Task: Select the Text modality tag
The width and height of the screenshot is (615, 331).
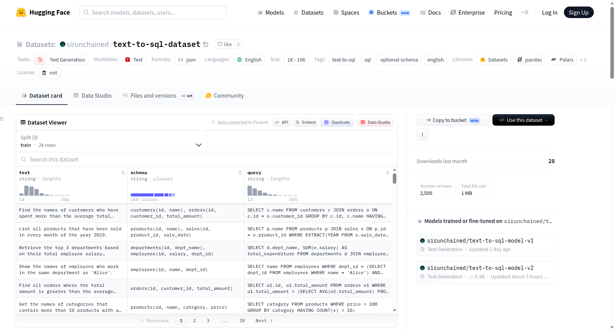Action: 134,60
